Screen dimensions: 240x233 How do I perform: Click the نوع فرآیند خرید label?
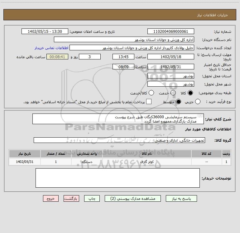click(x=218, y=102)
